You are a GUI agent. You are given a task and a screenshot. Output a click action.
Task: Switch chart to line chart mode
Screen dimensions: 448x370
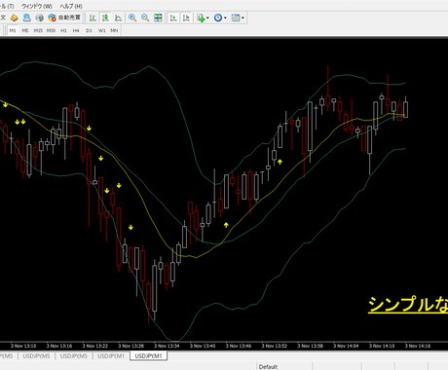coord(118,18)
